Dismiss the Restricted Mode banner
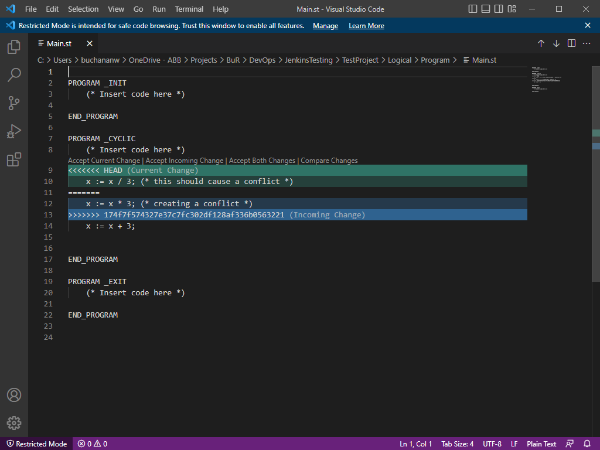This screenshot has height=450, width=600. click(x=588, y=25)
